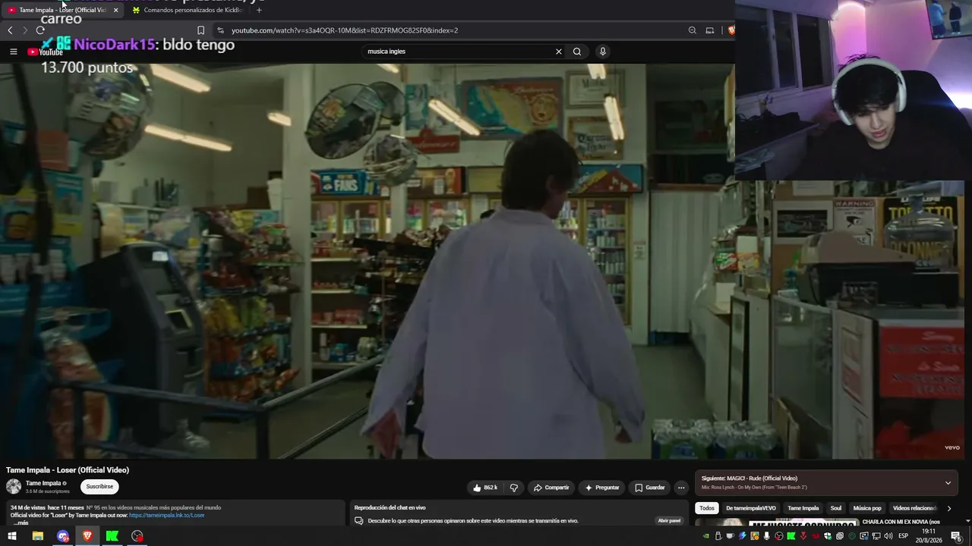972x546 pixels.
Task: Open OBS Studio from the taskbar
Action: [137, 536]
